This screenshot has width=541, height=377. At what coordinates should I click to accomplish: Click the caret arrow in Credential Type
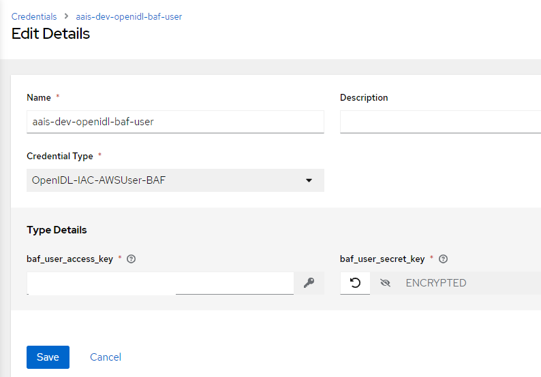coord(309,180)
